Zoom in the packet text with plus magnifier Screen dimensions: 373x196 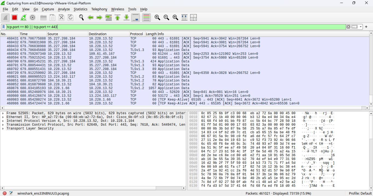point(157,17)
